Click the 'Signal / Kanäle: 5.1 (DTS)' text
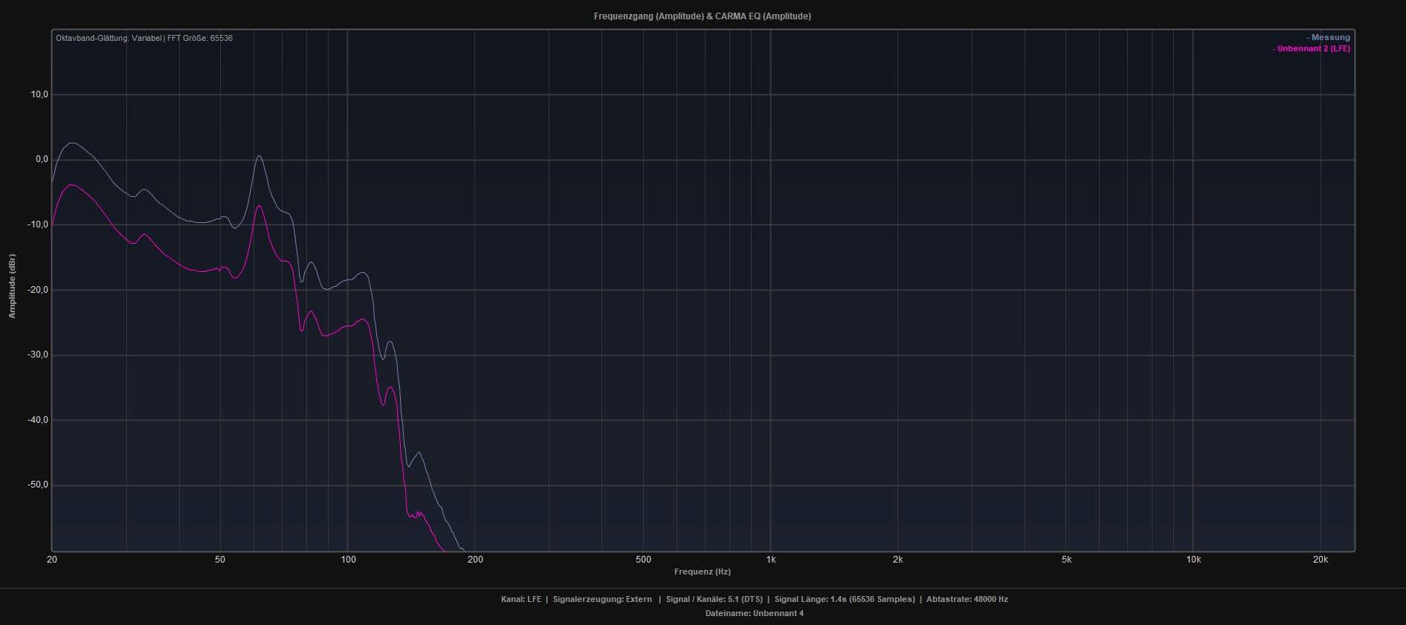The width and height of the screenshot is (1406, 625). click(715, 599)
